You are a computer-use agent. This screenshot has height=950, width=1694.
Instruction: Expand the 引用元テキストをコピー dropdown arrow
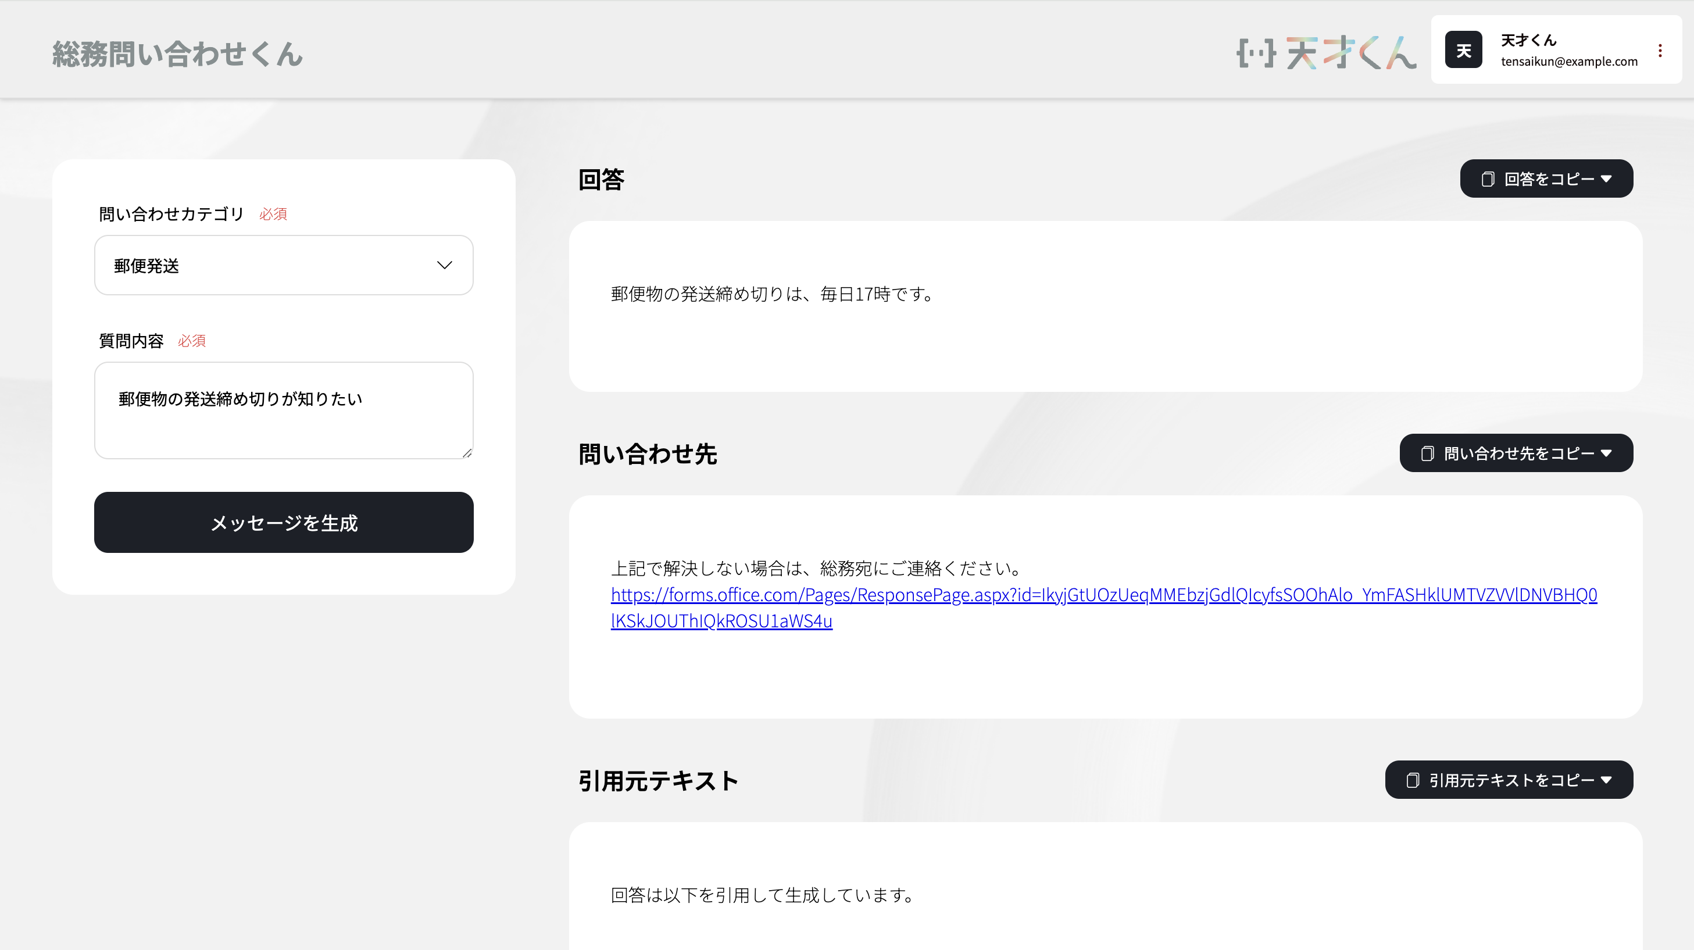tap(1607, 780)
